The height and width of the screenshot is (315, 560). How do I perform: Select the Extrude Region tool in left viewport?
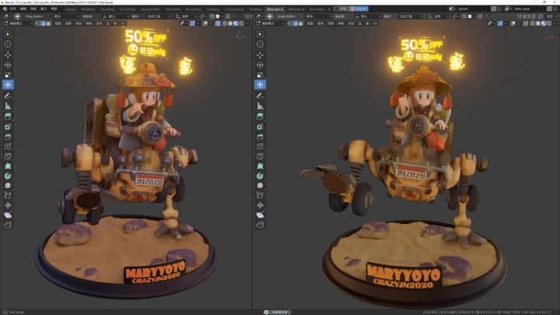pos(8,117)
